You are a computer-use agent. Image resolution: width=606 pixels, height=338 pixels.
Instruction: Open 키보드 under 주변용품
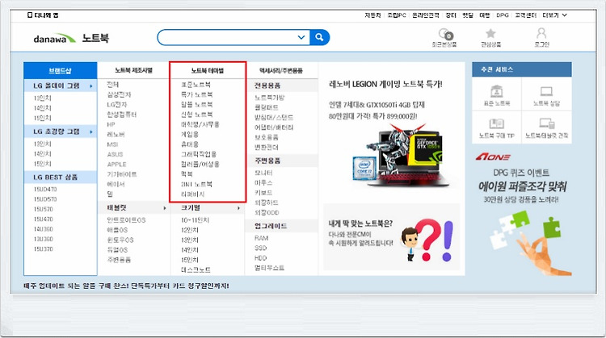(263, 193)
